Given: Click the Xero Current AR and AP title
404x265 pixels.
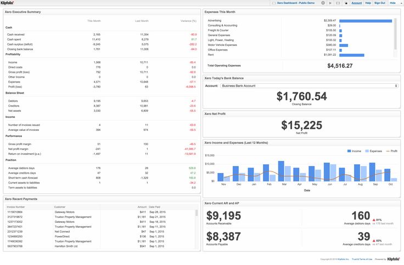Looking at the screenshot, I should pyautogui.click(x=222, y=203).
